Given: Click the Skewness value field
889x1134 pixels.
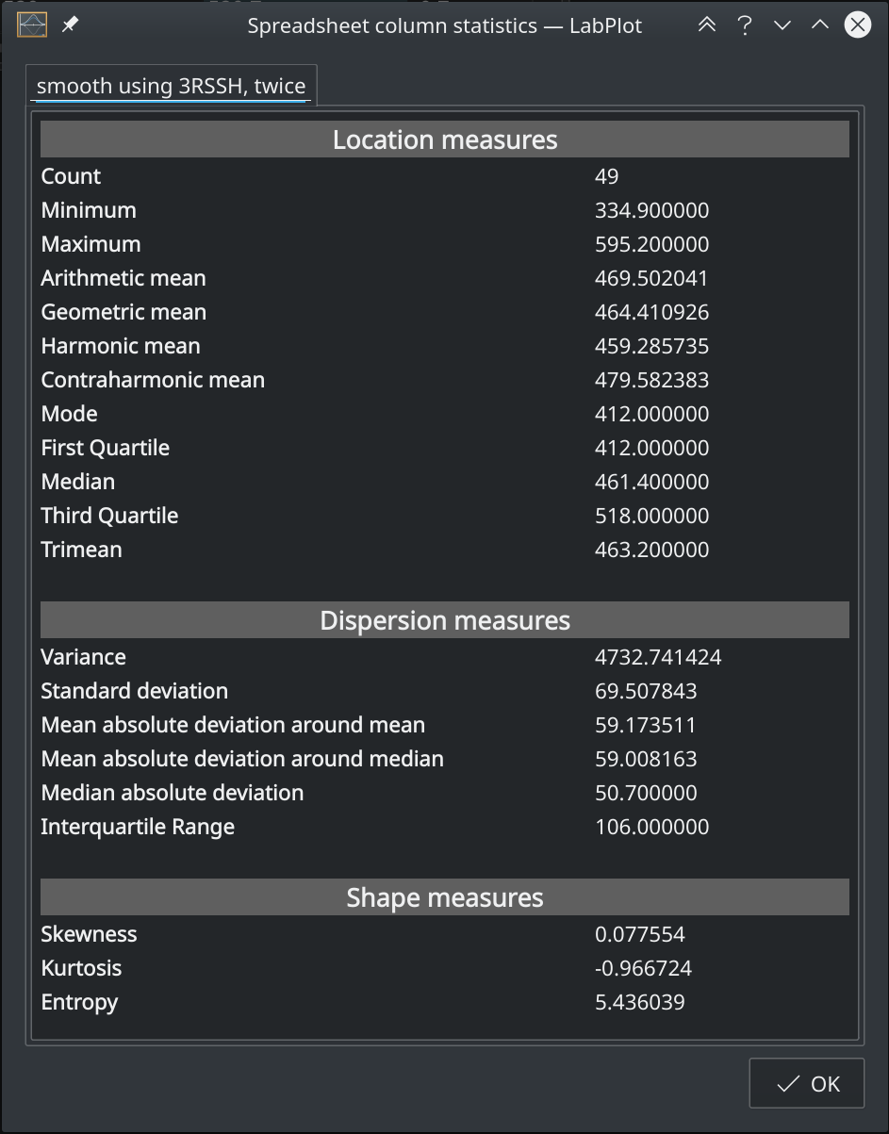Looking at the screenshot, I should pyautogui.click(x=639, y=933).
